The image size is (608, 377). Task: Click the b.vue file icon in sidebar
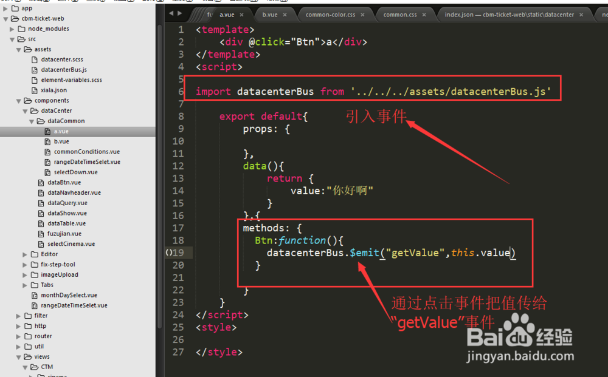pyautogui.click(x=47, y=141)
